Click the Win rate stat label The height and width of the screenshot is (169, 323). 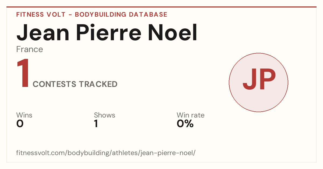[x=191, y=115]
